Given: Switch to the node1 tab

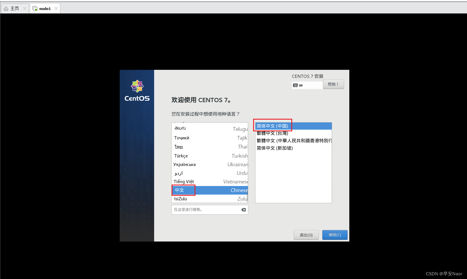Looking at the screenshot, I should click(45, 9).
